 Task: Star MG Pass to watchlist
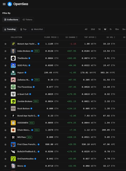(5, 137)
